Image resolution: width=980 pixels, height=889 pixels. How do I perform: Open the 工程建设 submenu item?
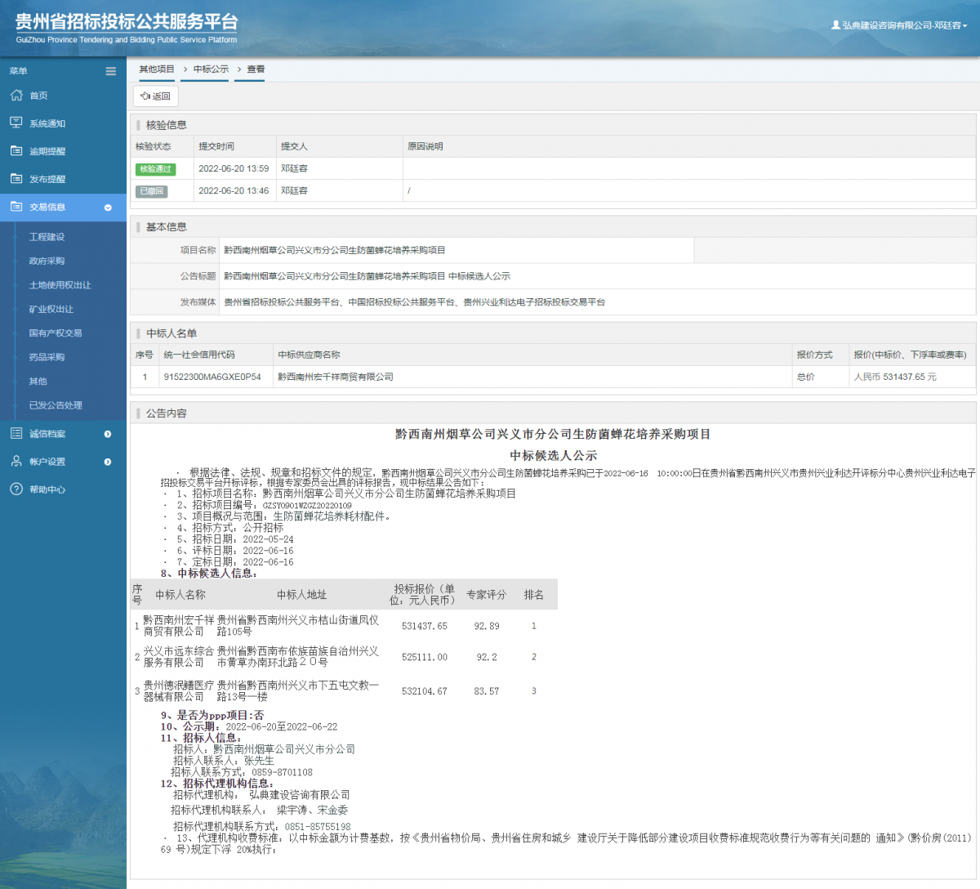tap(47, 237)
